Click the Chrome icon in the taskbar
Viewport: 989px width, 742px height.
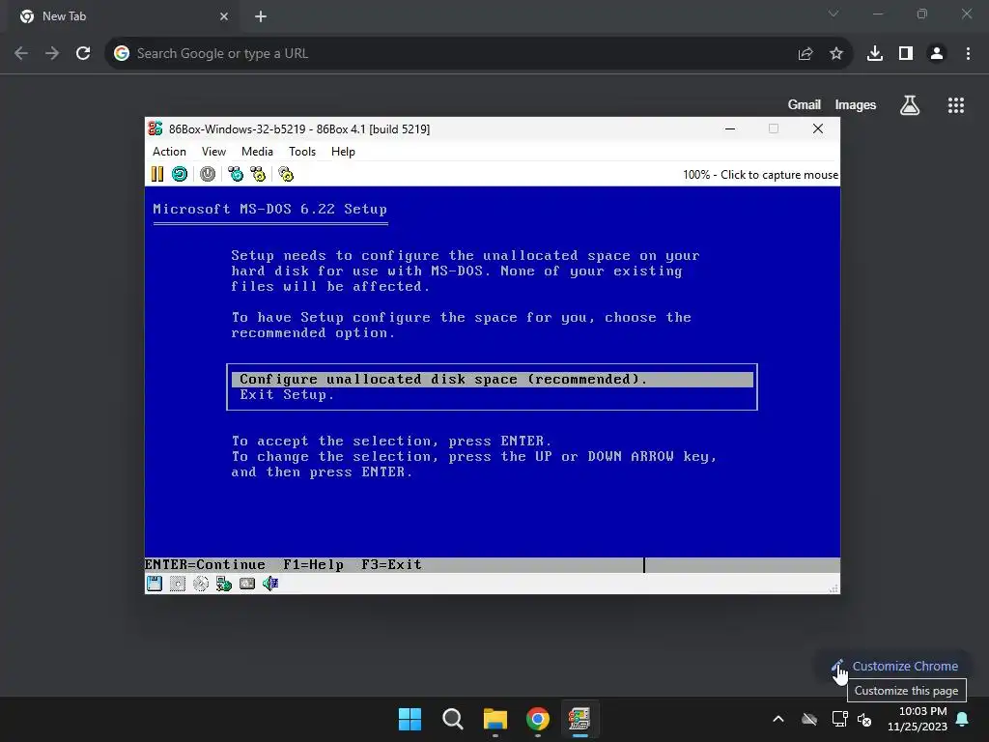click(537, 719)
